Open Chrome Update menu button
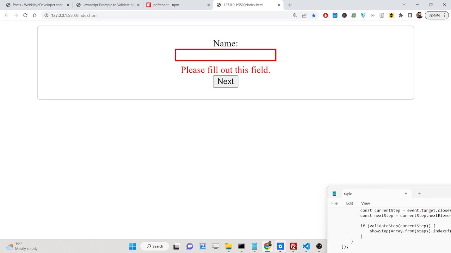 pos(437,15)
